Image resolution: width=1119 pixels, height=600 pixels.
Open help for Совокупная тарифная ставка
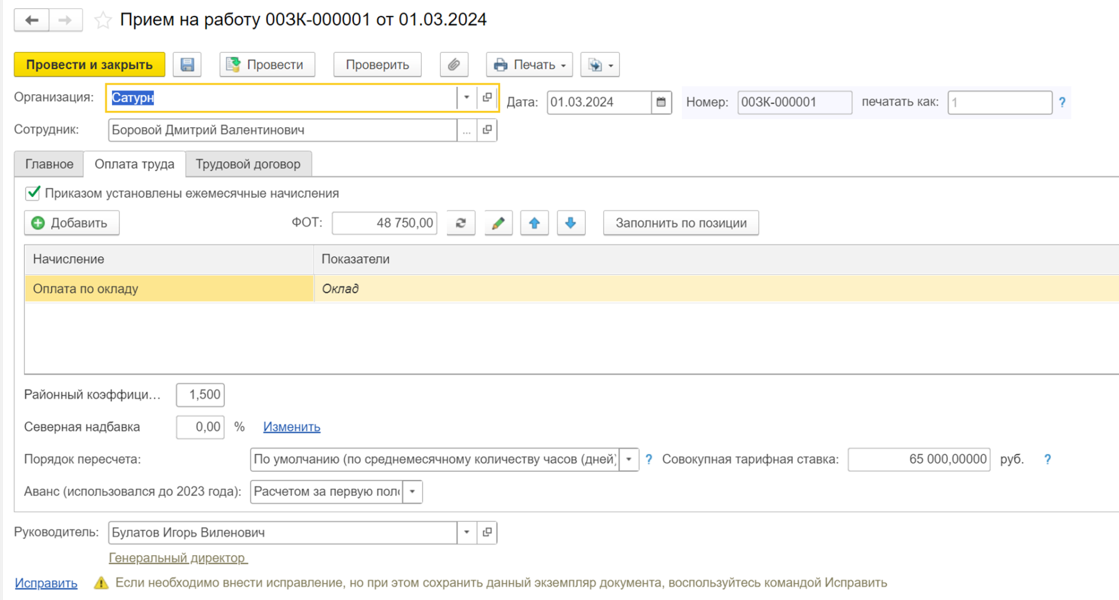(x=1047, y=459)
